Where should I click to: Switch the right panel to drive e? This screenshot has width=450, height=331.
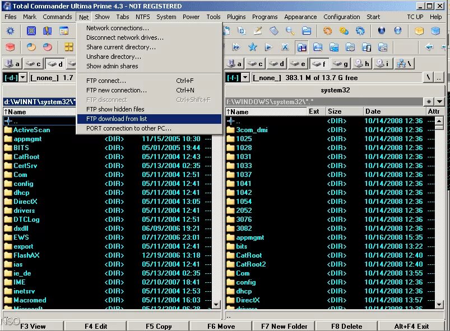pos(298,64)
